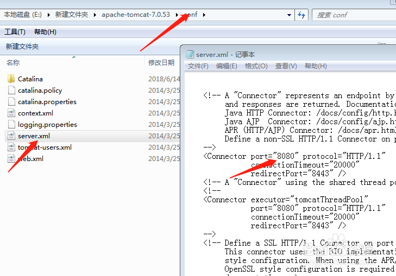Viewport: 396px width, 276px height.
Task: Open Notepad's 文件(F) menu
Action: (x=198, y=66)
